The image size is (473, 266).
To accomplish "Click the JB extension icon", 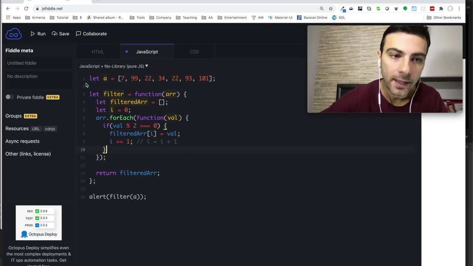I will (360, 8).
